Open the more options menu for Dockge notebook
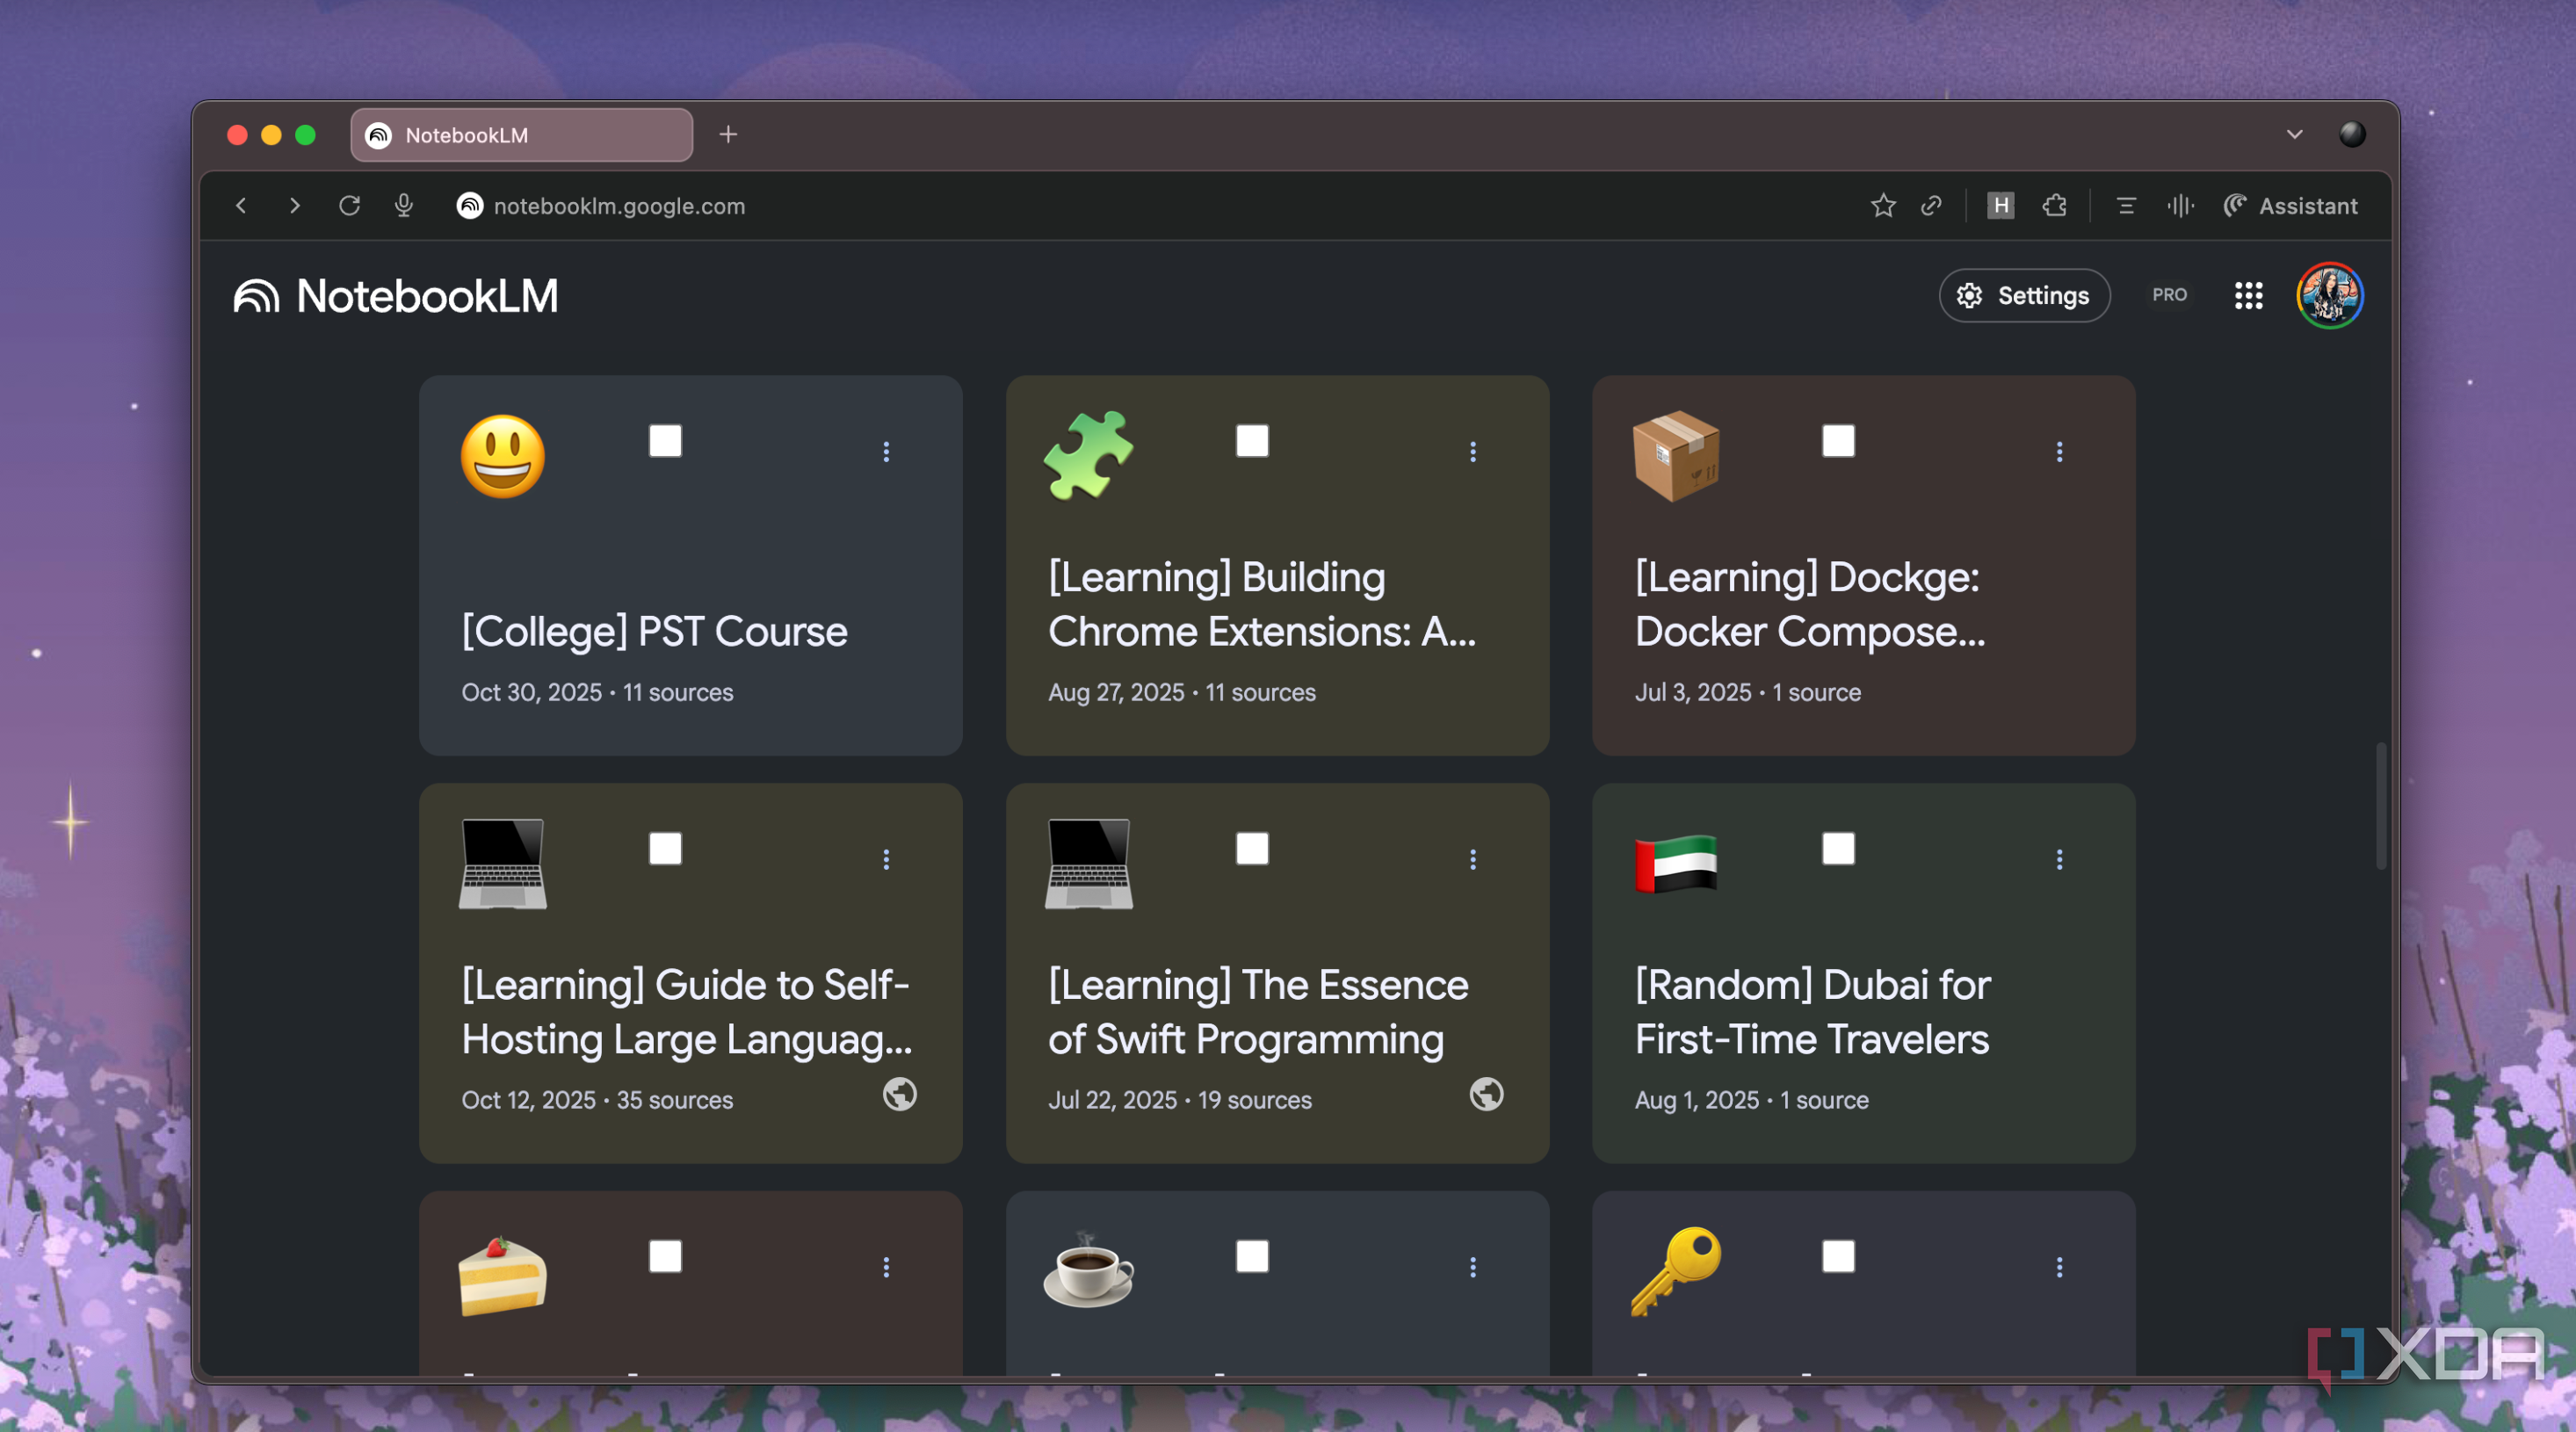Viewport: 2576px width, 1432px height. coord(2059,452)
